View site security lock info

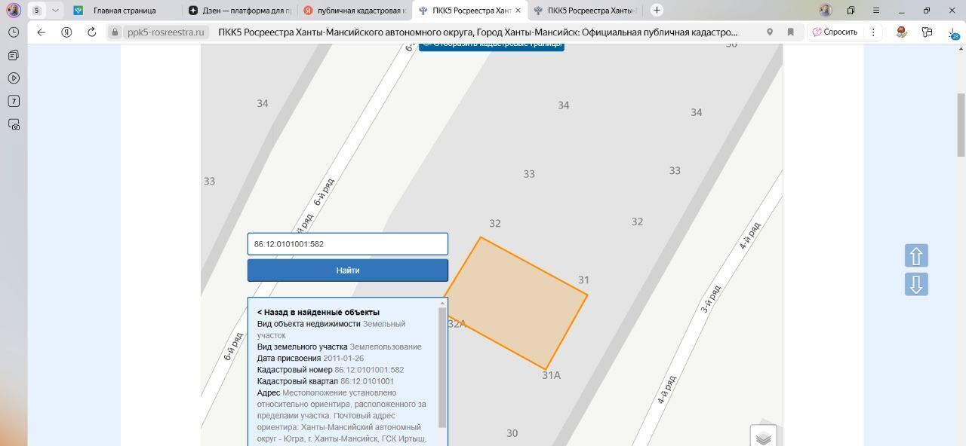(x=115, y=32)
